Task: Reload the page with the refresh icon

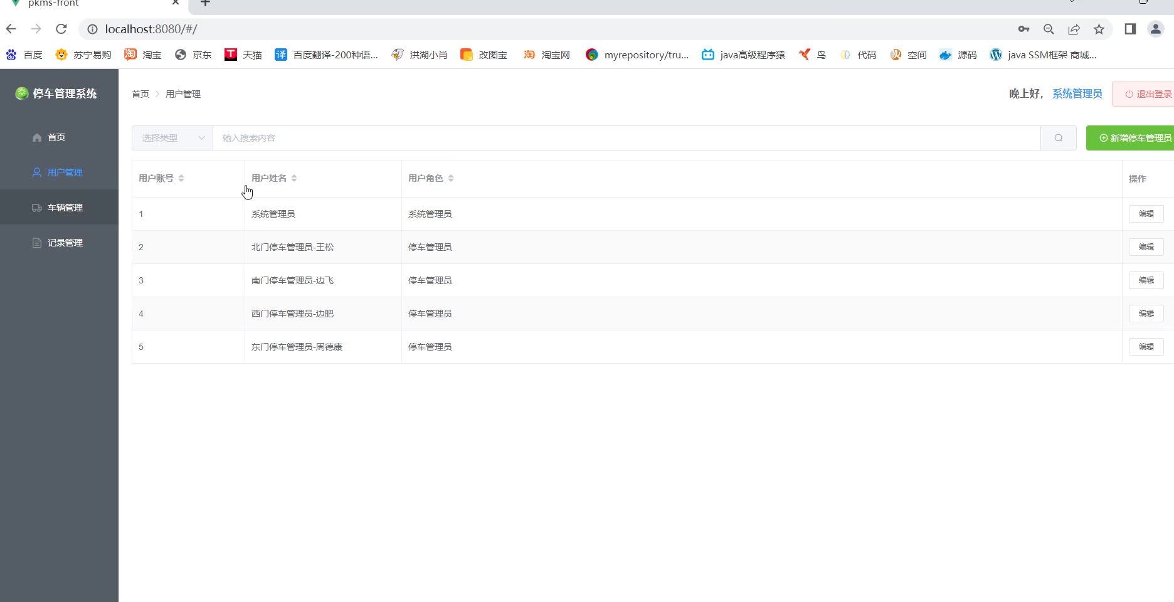Action: tap(61, 29)
